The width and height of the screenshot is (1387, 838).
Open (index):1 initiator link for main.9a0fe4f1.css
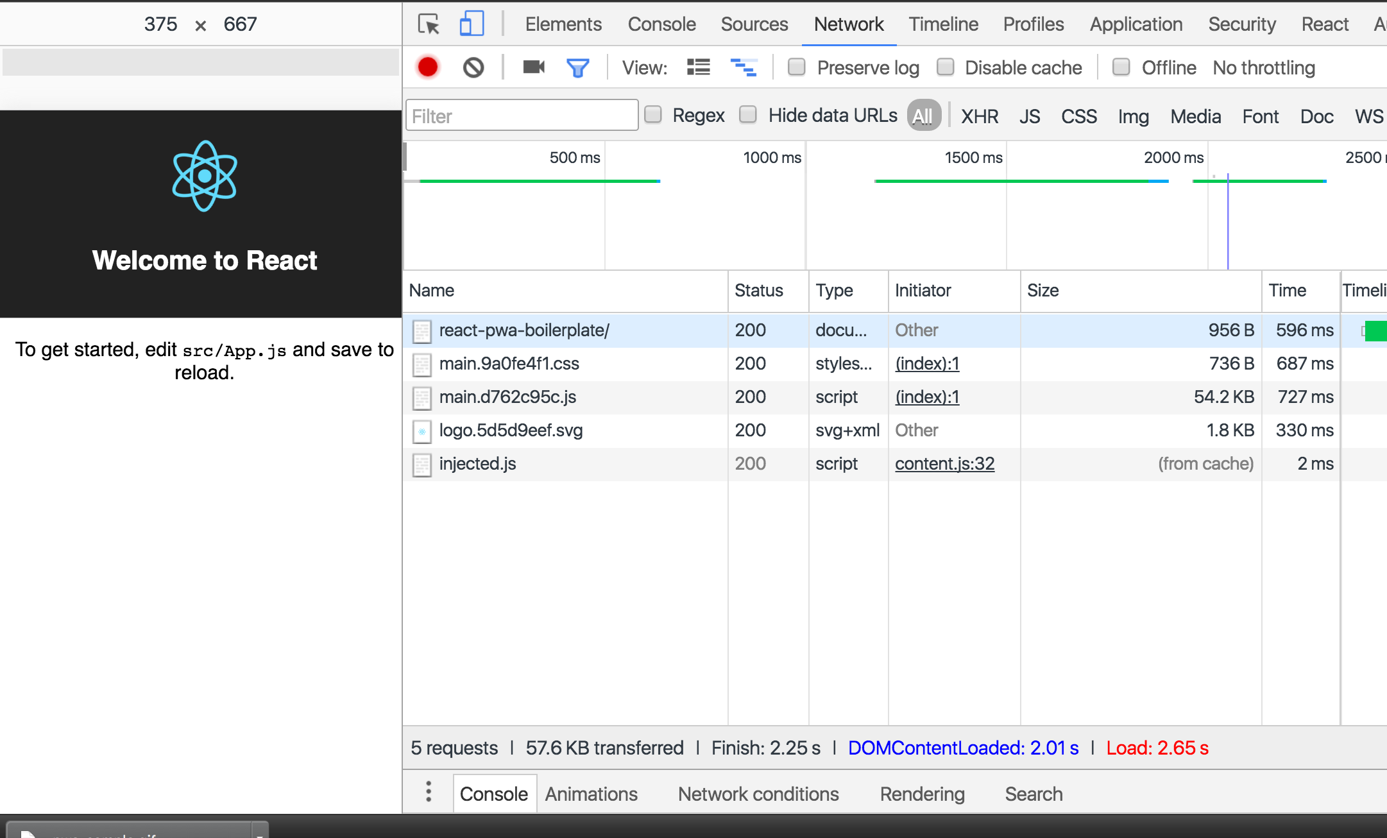pyautogui.click(x=927, y=364)
